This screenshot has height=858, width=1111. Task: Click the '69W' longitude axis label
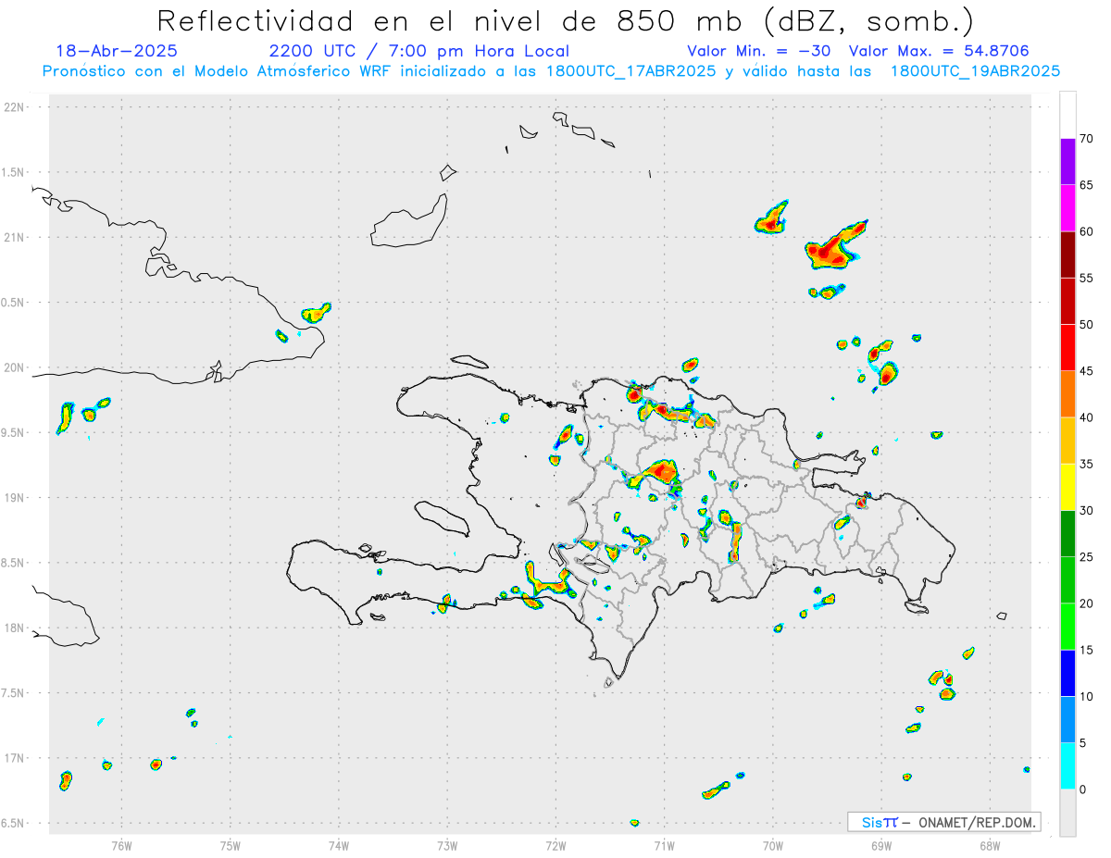coord(881,845)
